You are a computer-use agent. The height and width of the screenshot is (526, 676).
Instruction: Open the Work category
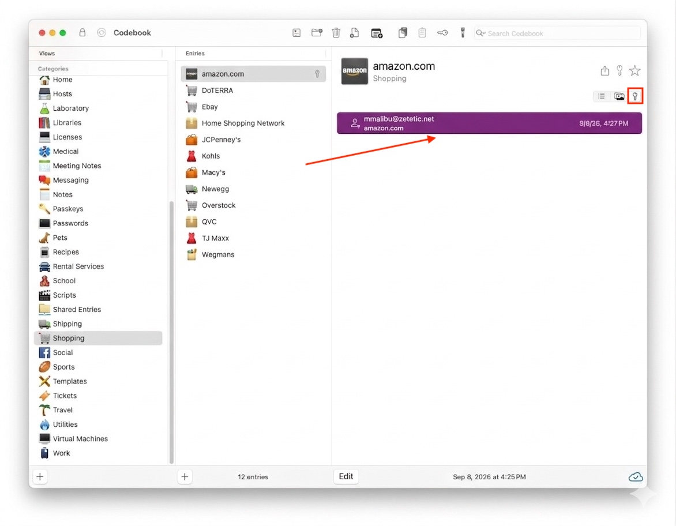click(x=98, y=453)
